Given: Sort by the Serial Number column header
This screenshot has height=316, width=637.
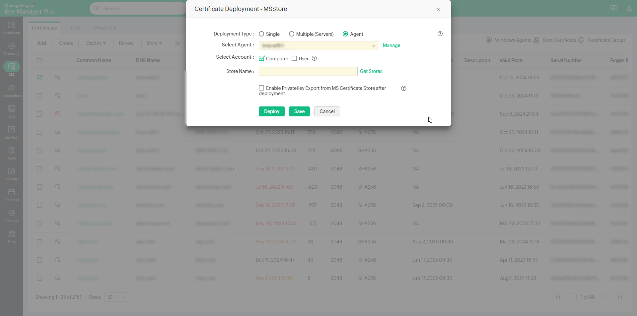Looking at the screenshot, I should point(566,60).
